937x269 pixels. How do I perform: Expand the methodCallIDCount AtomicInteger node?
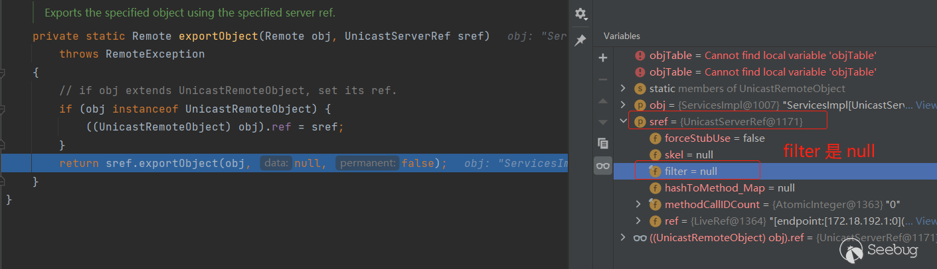click(639, 204)
